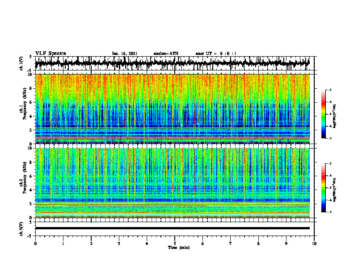This screenshot has height=273, width=354.
Task: Click time axis tick label '5'
Action: coord(175,244)
